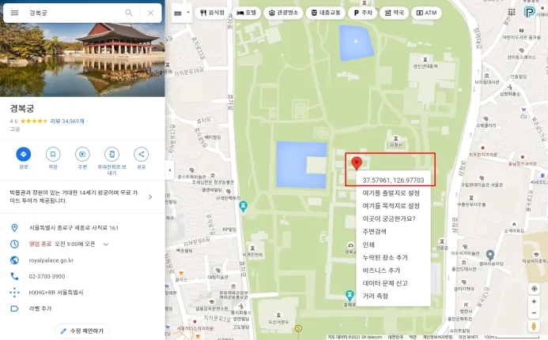
Task: Expand opening hours dropdown arrow
Action: (x=106, y=244)
